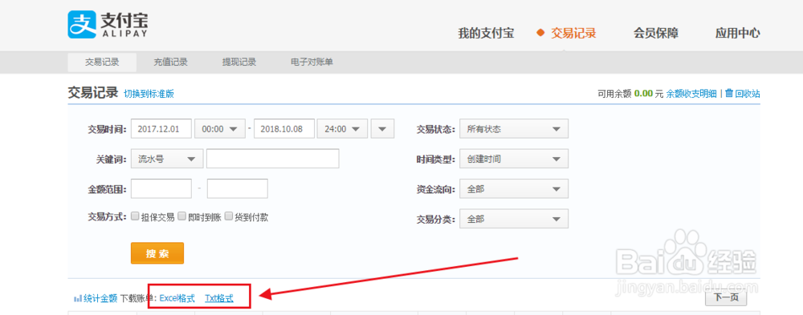803x315 pixels.
Task: Click the keyword text input field
Action: click(x=273, y=159)
